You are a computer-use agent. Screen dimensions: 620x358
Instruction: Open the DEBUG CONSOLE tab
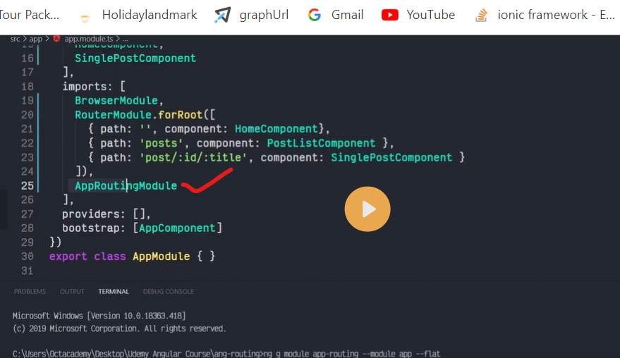click(x=168, y=292)
